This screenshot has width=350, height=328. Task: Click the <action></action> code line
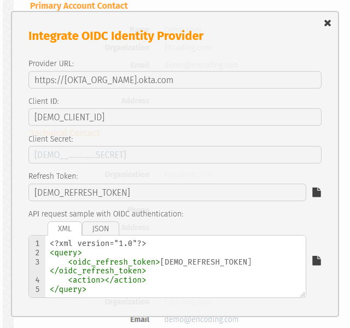pyautogui.click(x=107, y=280)
